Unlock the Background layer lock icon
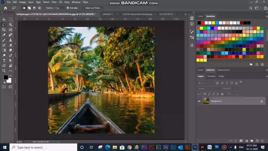Screen dimensions: 268x151 (x=262, y=102)
